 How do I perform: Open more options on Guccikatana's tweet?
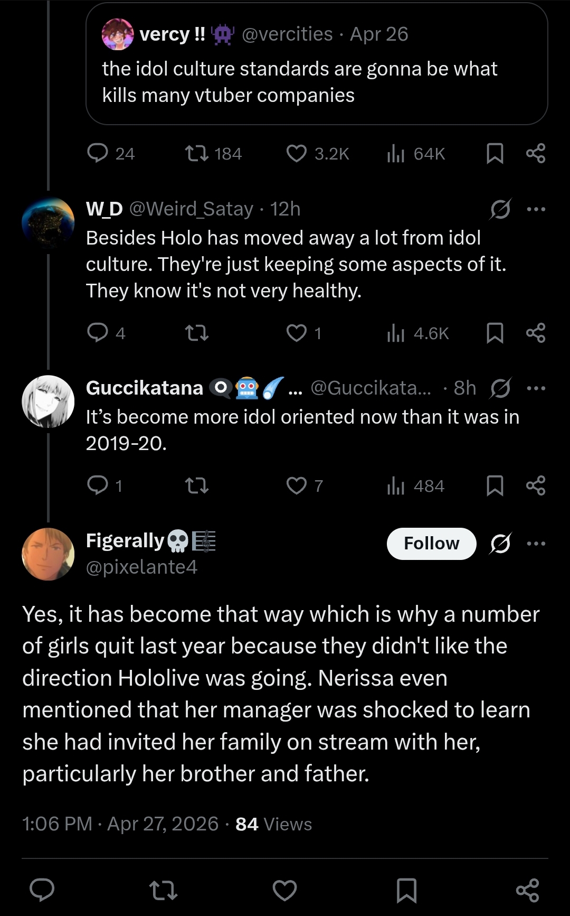point(536,388)
